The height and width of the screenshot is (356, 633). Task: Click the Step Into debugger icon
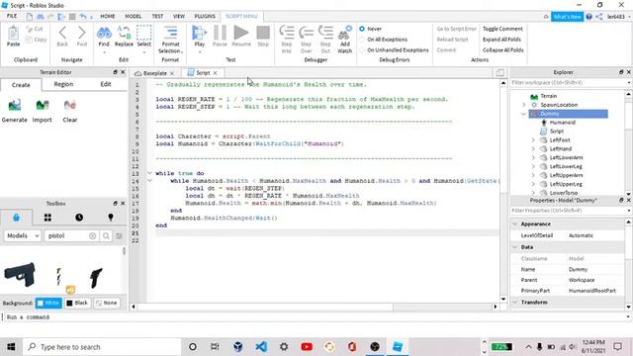click(x=287, y=33)
